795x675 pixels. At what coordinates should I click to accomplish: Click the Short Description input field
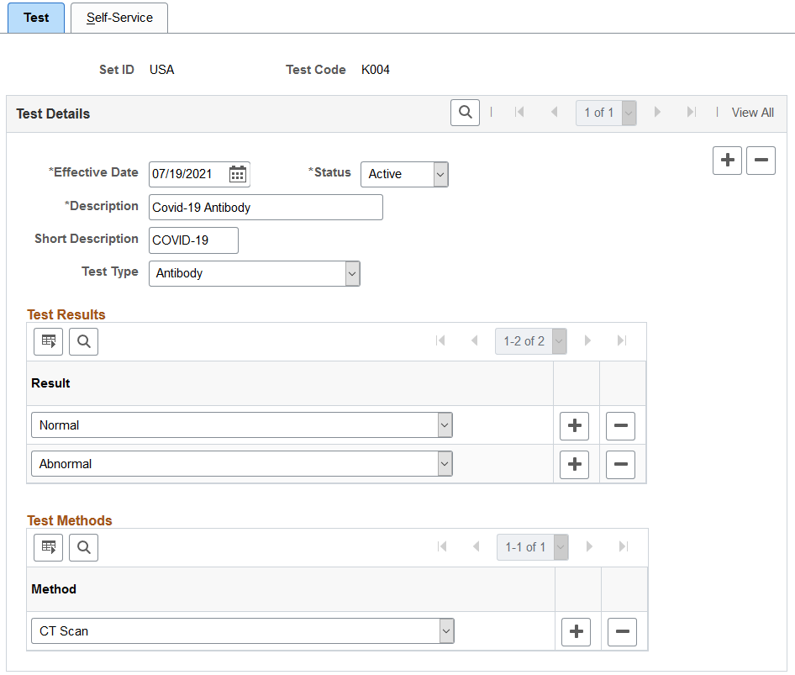coord(193,240)
